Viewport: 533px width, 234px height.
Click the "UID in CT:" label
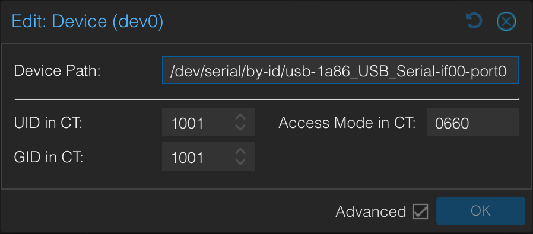tap(48, 123)
